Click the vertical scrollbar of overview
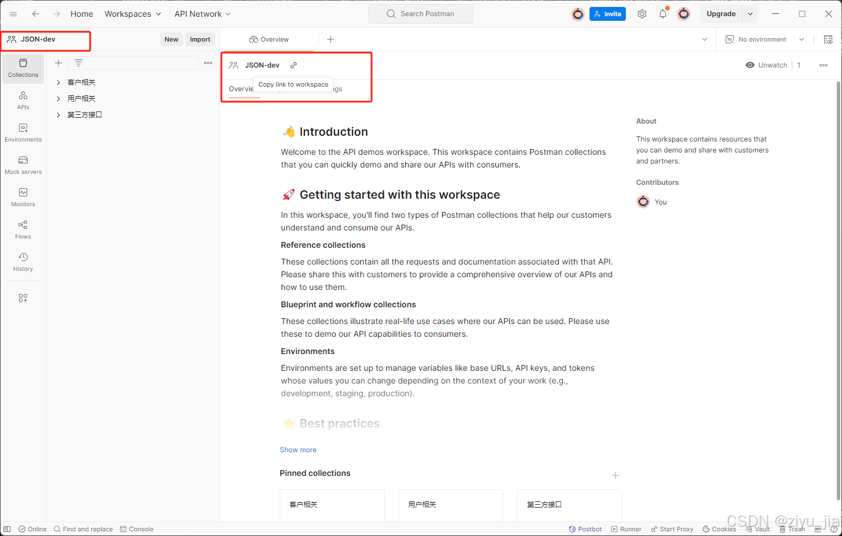842x536 pixels. 839,291
